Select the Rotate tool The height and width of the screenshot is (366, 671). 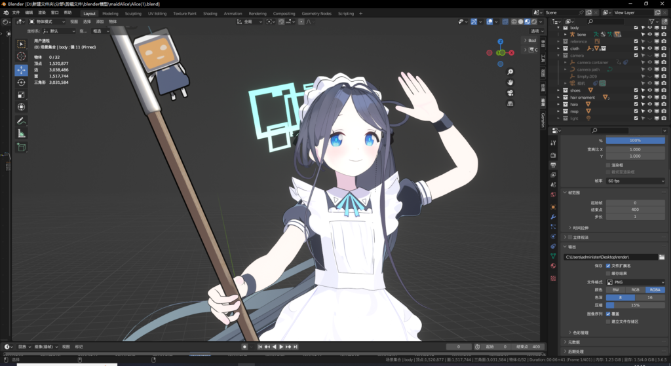pyautogui.click(x=21, y=82)
